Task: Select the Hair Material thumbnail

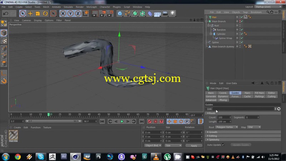Action: (13, 135)
